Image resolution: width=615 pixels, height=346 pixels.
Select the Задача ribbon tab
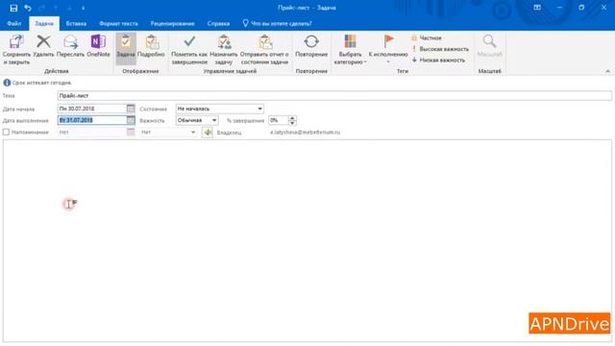coord(44,23)
